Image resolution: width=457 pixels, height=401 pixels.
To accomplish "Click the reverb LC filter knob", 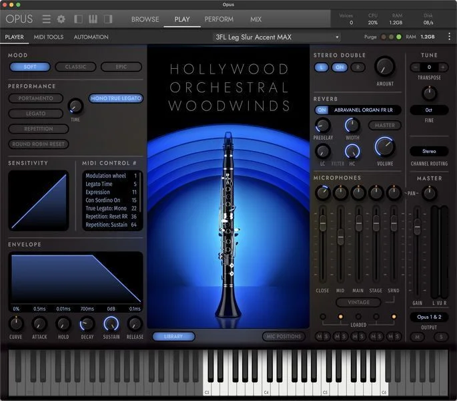I will [323, 151].
